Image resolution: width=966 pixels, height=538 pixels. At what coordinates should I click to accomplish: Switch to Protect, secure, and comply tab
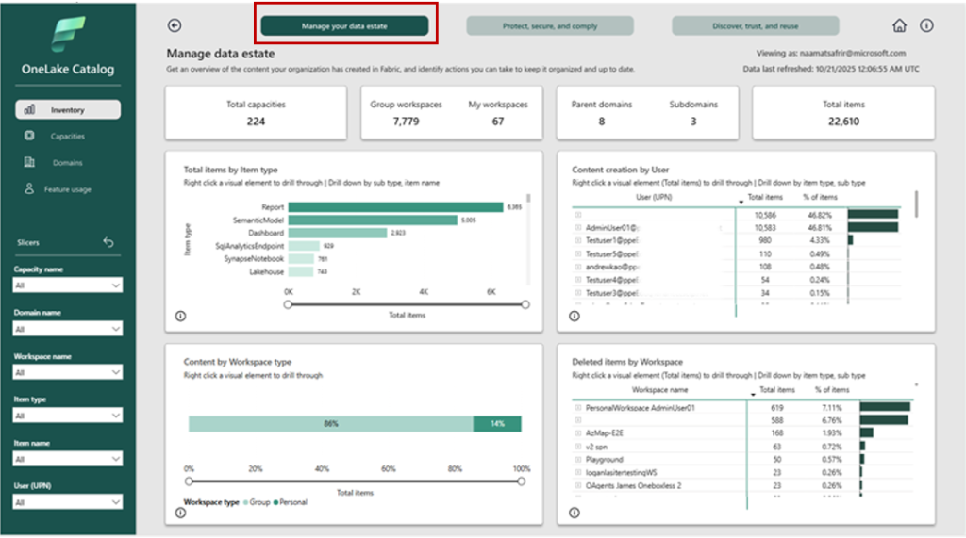pyautogui.click(x=550, y=26)
